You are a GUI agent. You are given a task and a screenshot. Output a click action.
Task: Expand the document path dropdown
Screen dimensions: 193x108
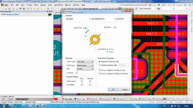pos(147,5)
